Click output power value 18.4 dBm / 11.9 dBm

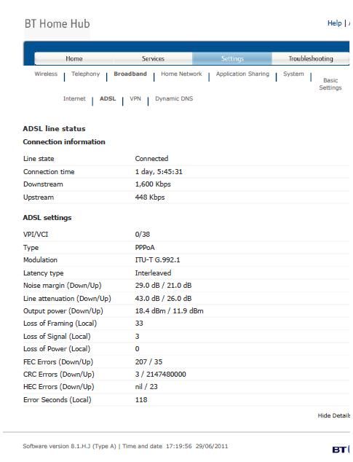pyautogui.click(x=169, y=311)
